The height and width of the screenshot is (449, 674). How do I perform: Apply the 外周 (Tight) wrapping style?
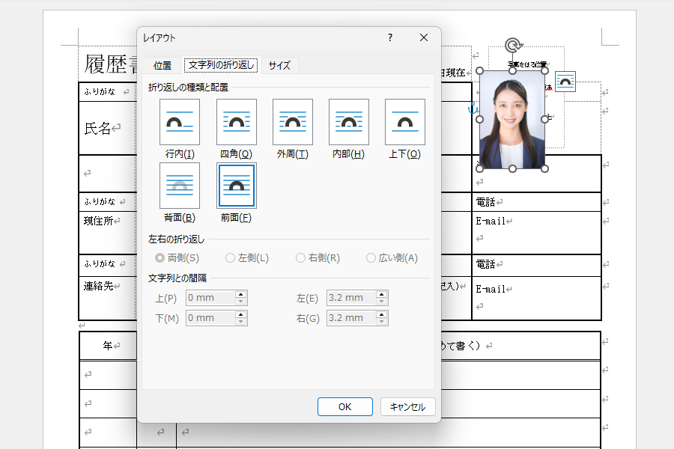[292, 121]
